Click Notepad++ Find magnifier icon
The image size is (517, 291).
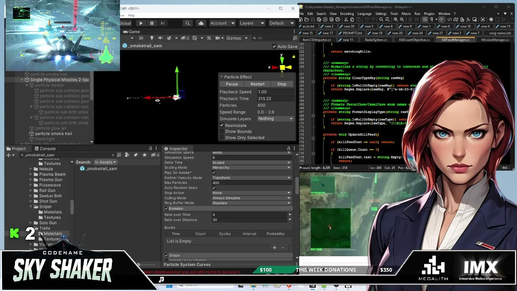[x=381, y=19]
